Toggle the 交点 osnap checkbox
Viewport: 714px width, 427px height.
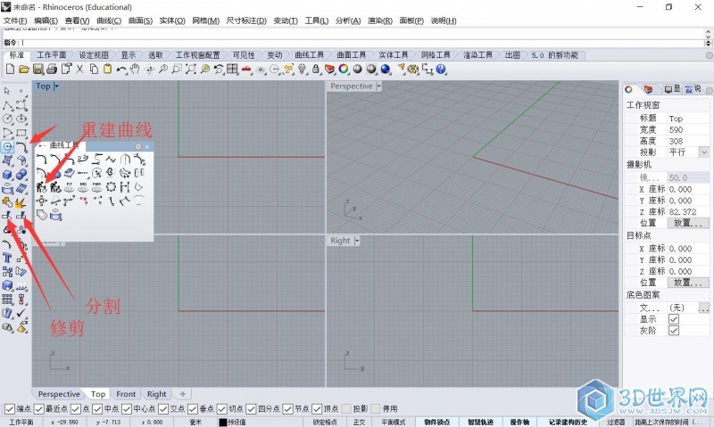click(x=163, y=409)
